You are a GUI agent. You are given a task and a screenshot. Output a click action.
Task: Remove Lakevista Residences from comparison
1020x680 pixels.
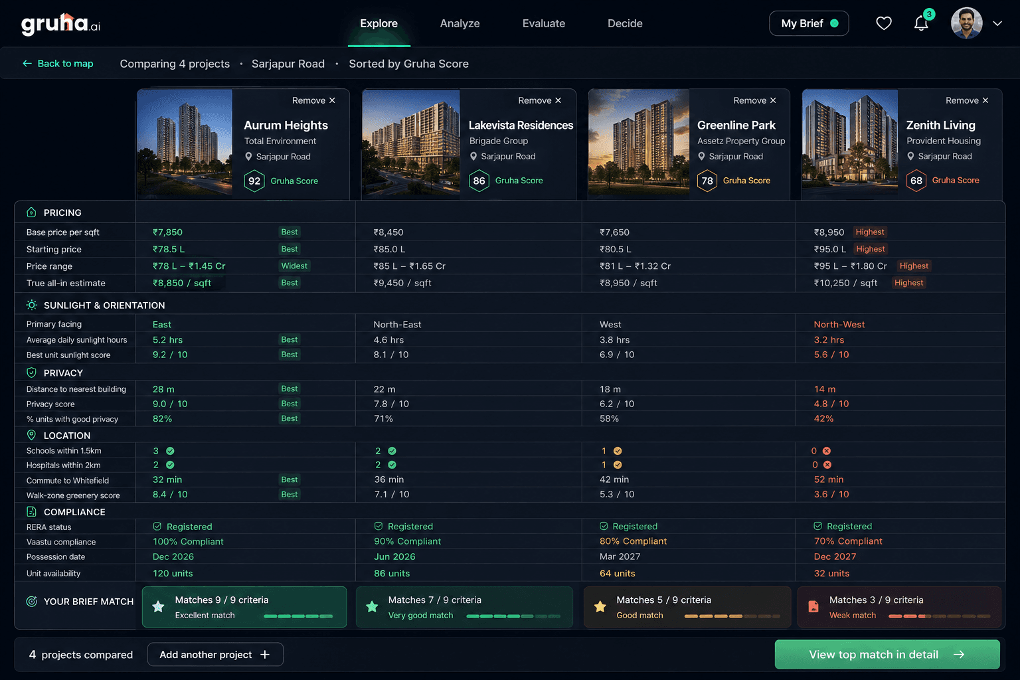coord(539,100)
